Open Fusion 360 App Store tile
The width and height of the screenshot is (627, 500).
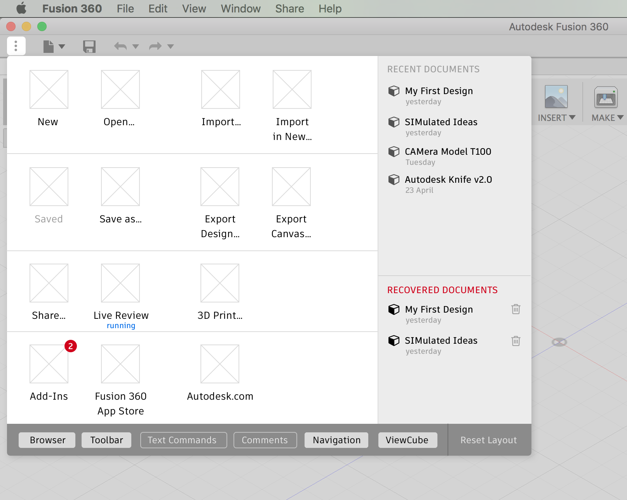[120, 380]
